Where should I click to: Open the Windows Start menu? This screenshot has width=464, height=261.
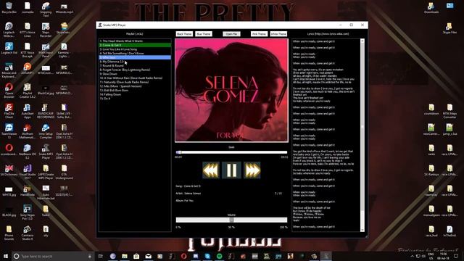coord(6,256)
